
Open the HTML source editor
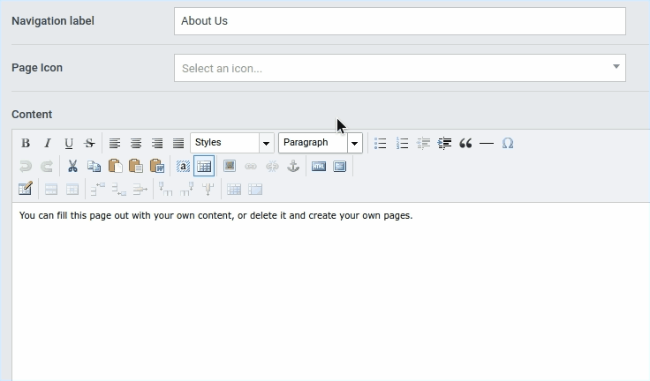tap(319, 166)
